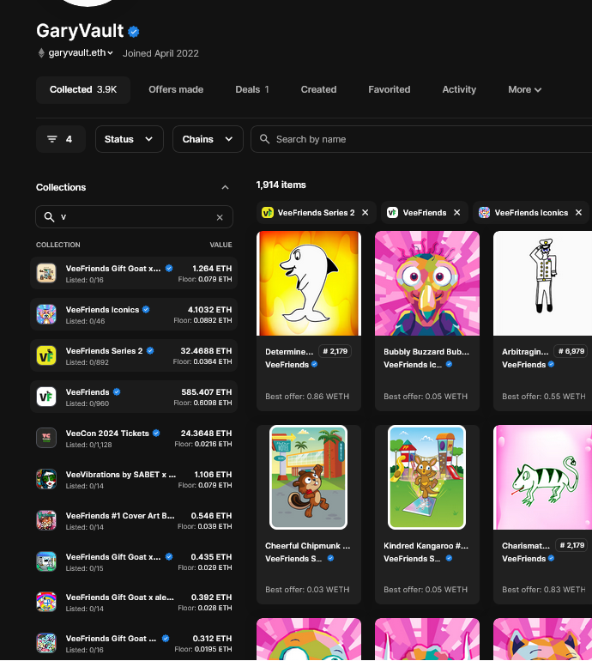Remove the VeeFriends filter chip

(456, 213)
